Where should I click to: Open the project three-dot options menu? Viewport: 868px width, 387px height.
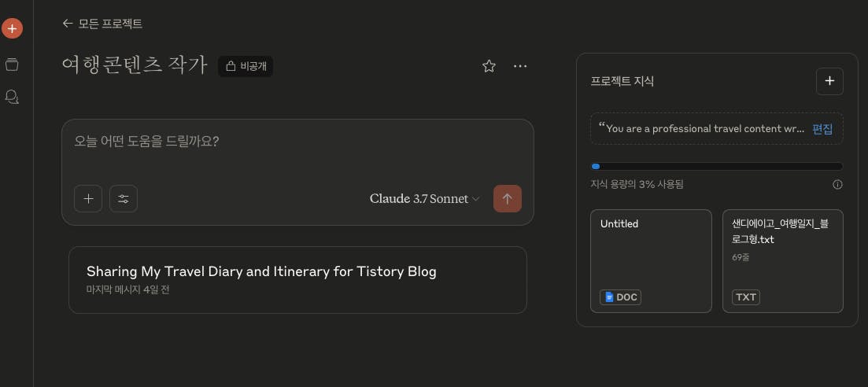[519, 66]
